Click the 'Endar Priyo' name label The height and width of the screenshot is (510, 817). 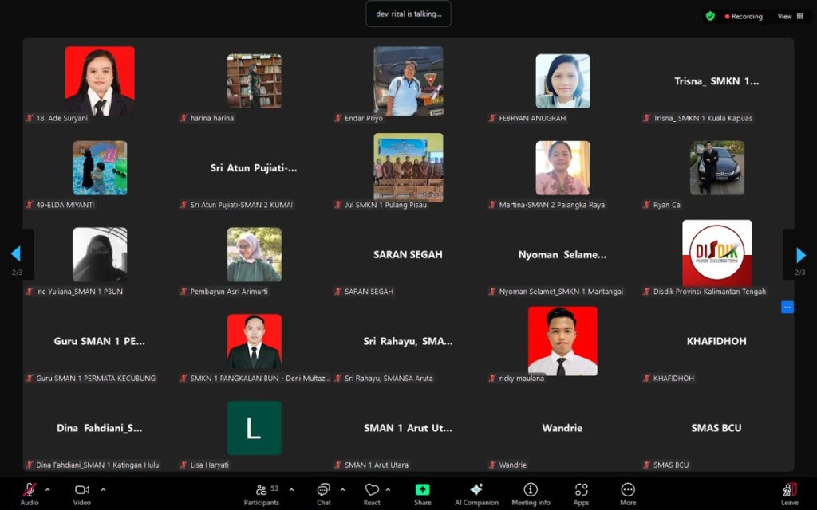(364, 118)
